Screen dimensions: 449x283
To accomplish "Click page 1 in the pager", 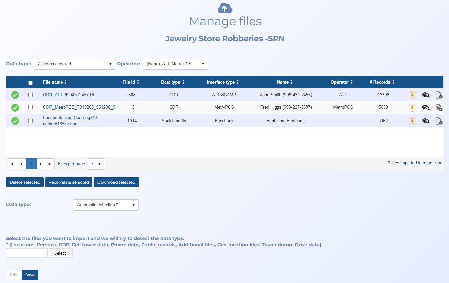I will point(31,164).
